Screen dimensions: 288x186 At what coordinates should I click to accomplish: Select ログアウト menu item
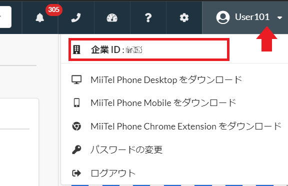click(x=113, y=173)
